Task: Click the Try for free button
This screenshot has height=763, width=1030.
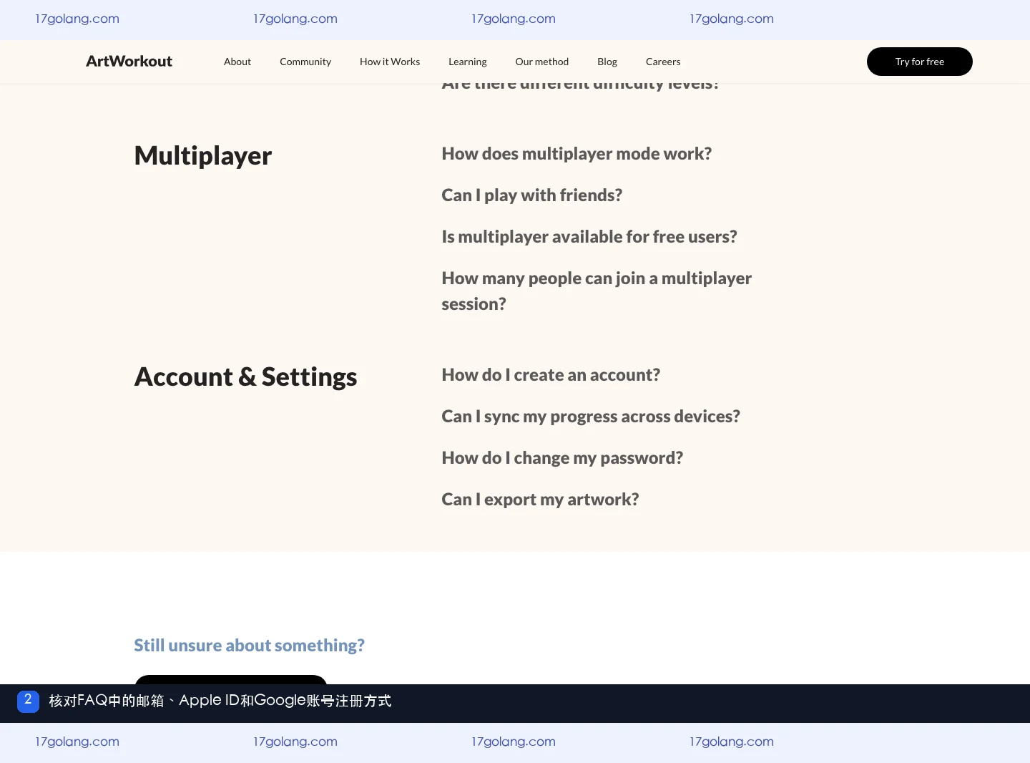Action: pos(920,62)
